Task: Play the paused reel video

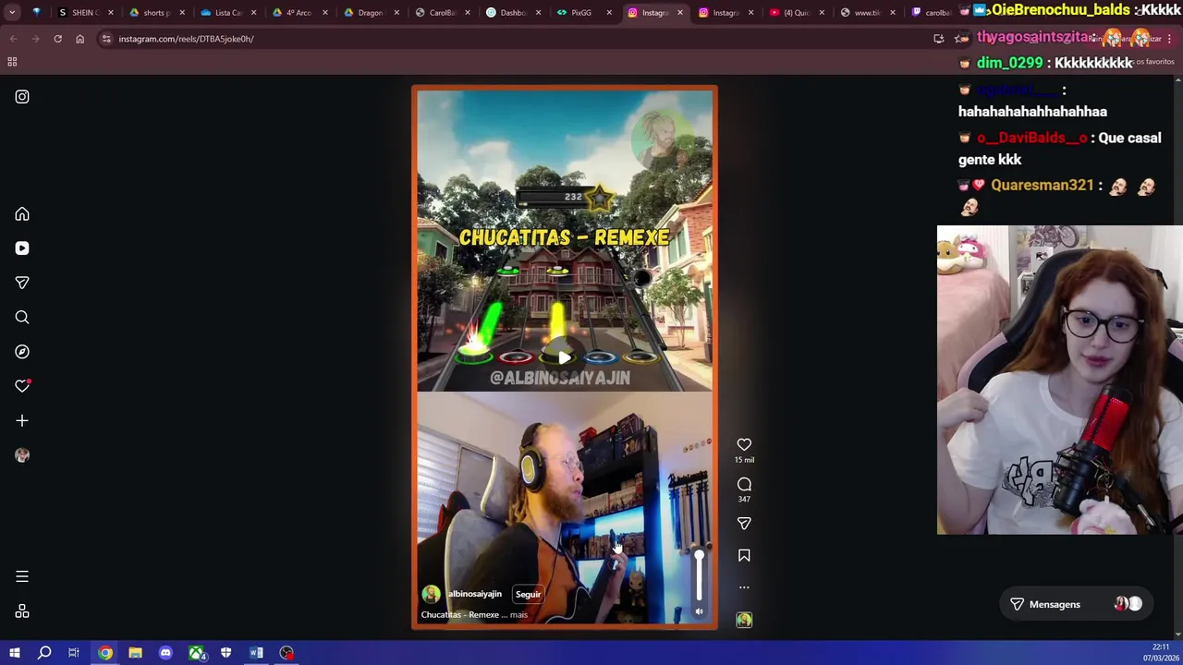Action: click(564, 358)
